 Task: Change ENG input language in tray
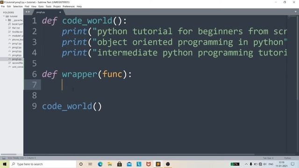tap(271, 164)
